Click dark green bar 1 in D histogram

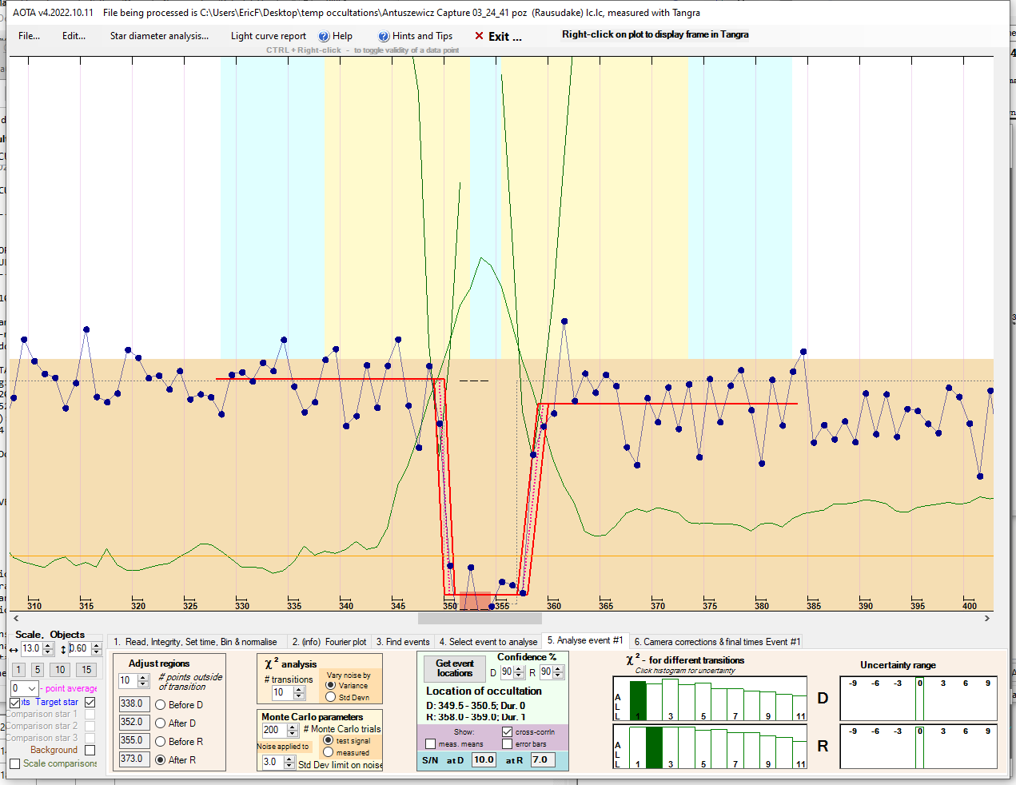point(637,701)
